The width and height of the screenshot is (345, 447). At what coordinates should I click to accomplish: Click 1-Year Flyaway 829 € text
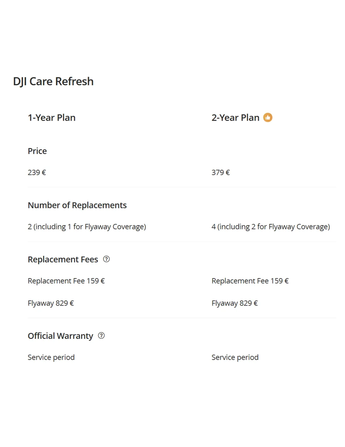coord(51,303)
